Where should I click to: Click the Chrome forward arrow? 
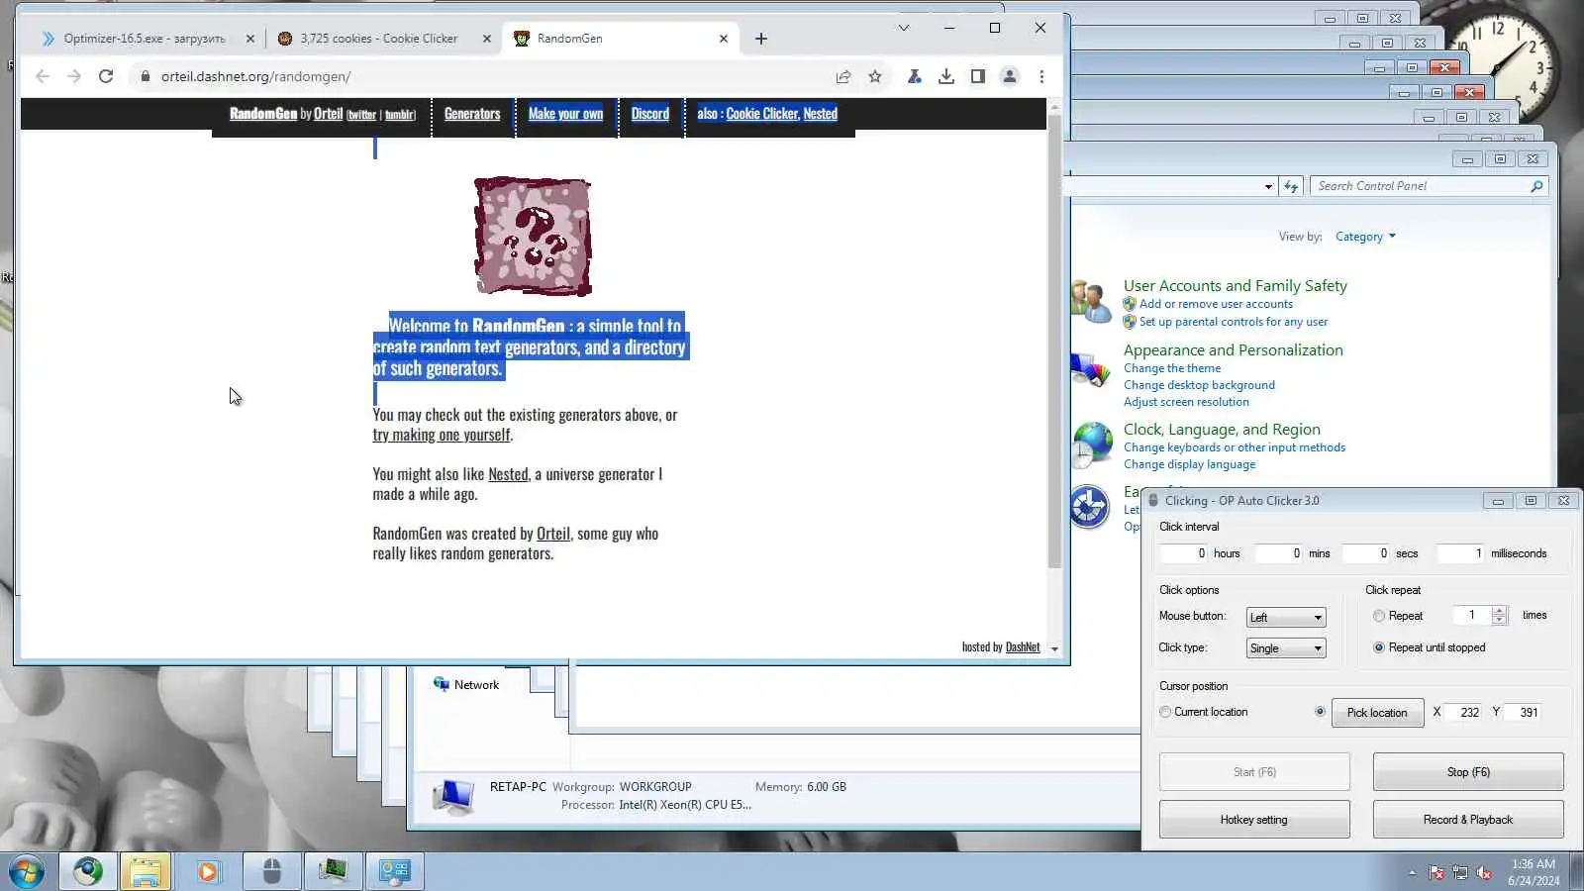pyautogui.click(x=74, y=76)
